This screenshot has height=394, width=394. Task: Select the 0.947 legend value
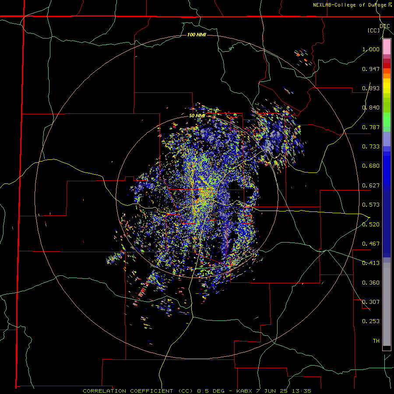pos(371,69)
